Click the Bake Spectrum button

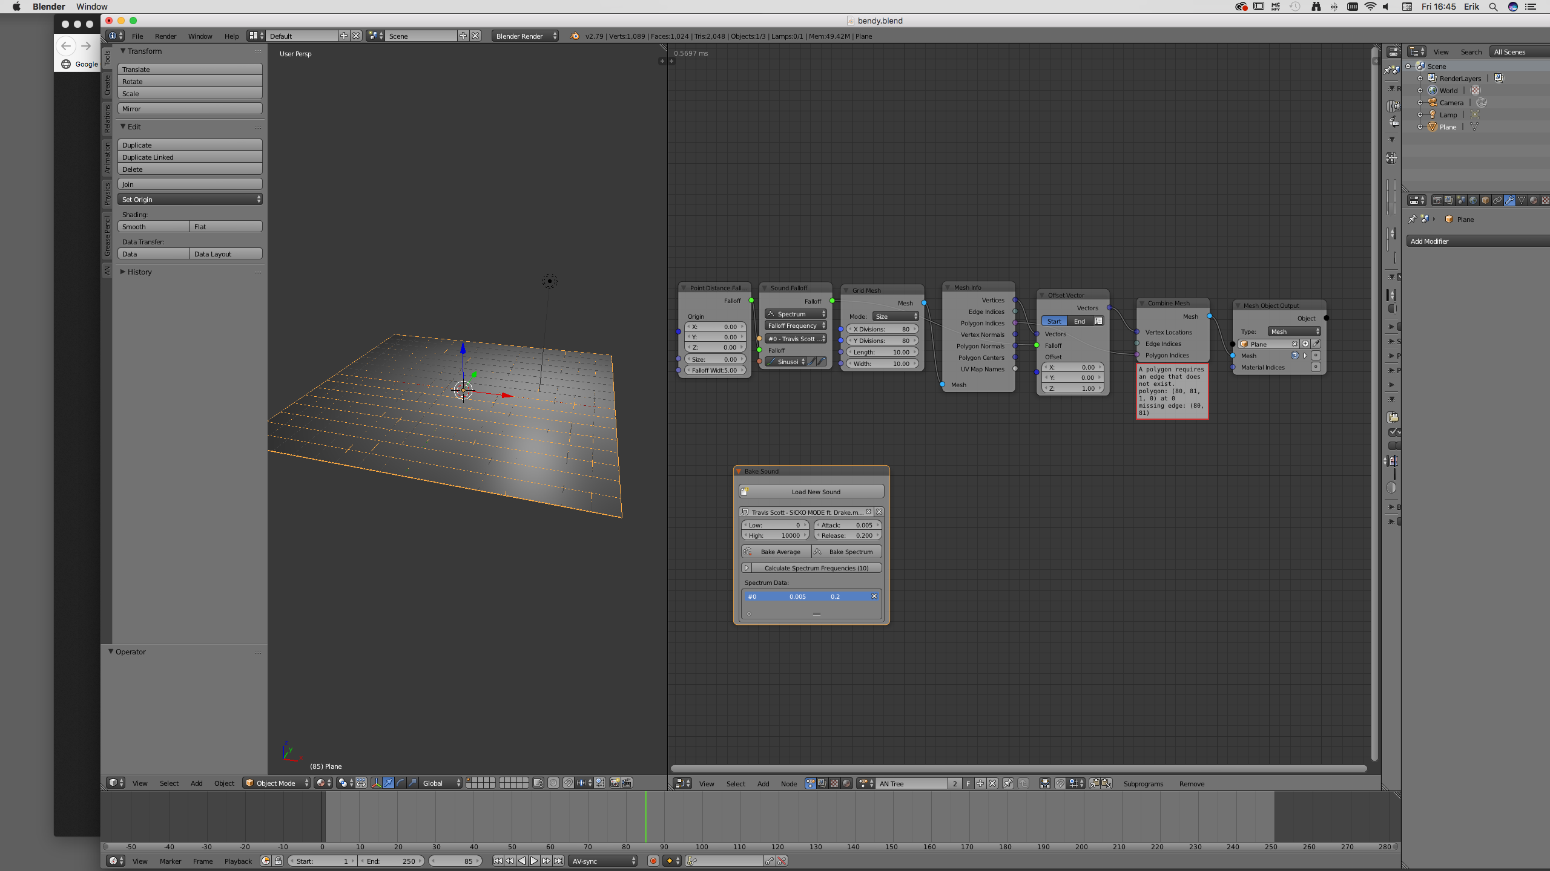(x=846, y=552)
